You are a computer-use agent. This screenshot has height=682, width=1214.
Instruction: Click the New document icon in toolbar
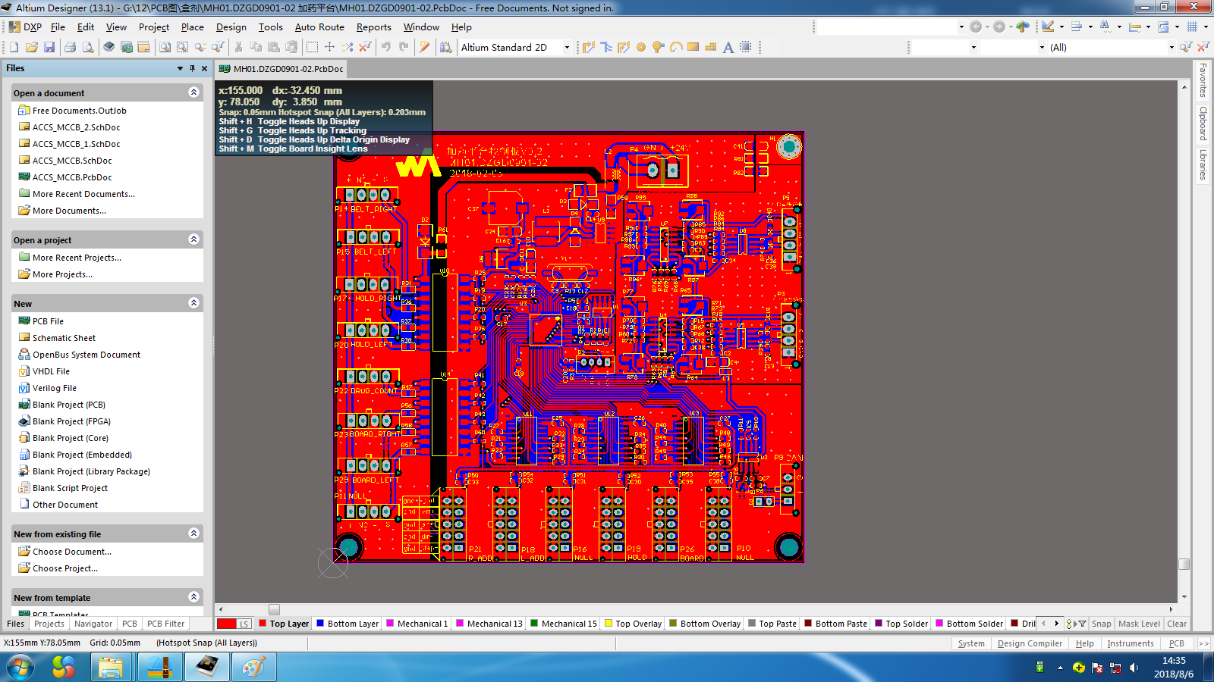coord(14,47)
